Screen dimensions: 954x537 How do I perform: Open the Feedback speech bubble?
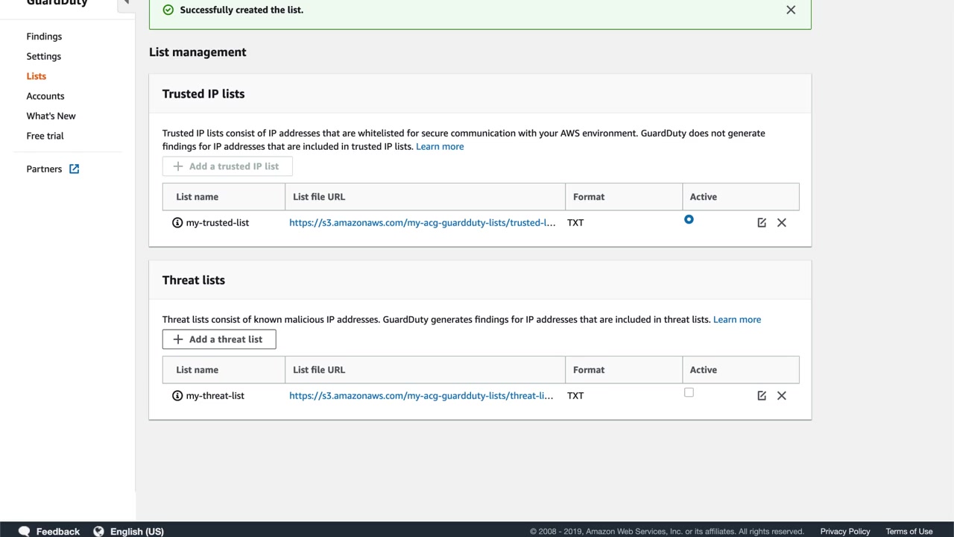coord(24,531)
